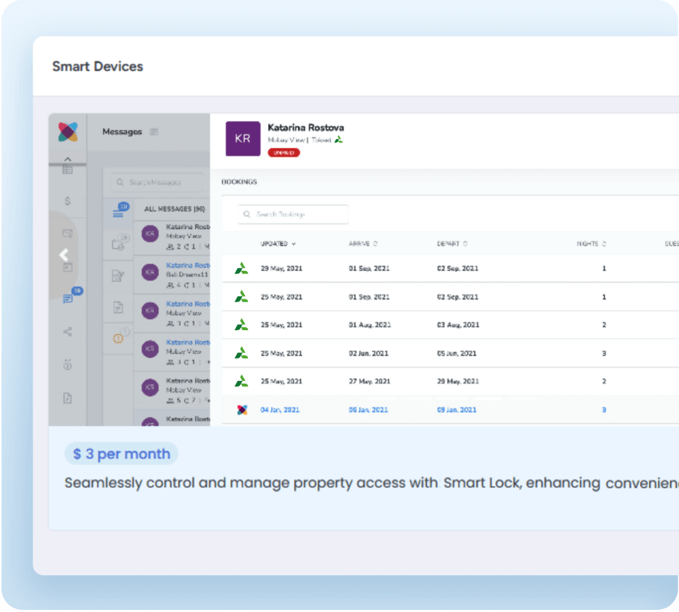The image size is (679, 612).
Task: Sort bookings by the ARRIVE column
Action: pos(363,244)
